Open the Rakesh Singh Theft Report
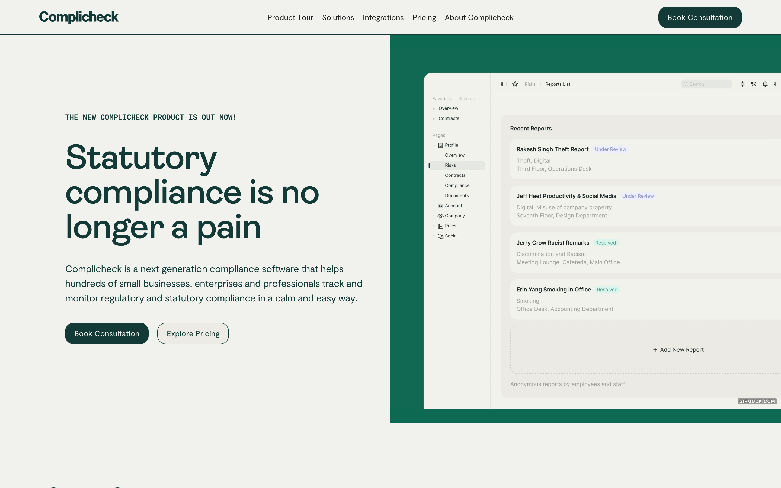This screenshot has height=488, width=781. pos(552,149)
